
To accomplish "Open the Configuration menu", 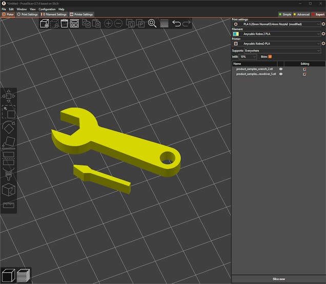I will pyautogui.click(x=47, y=9).
